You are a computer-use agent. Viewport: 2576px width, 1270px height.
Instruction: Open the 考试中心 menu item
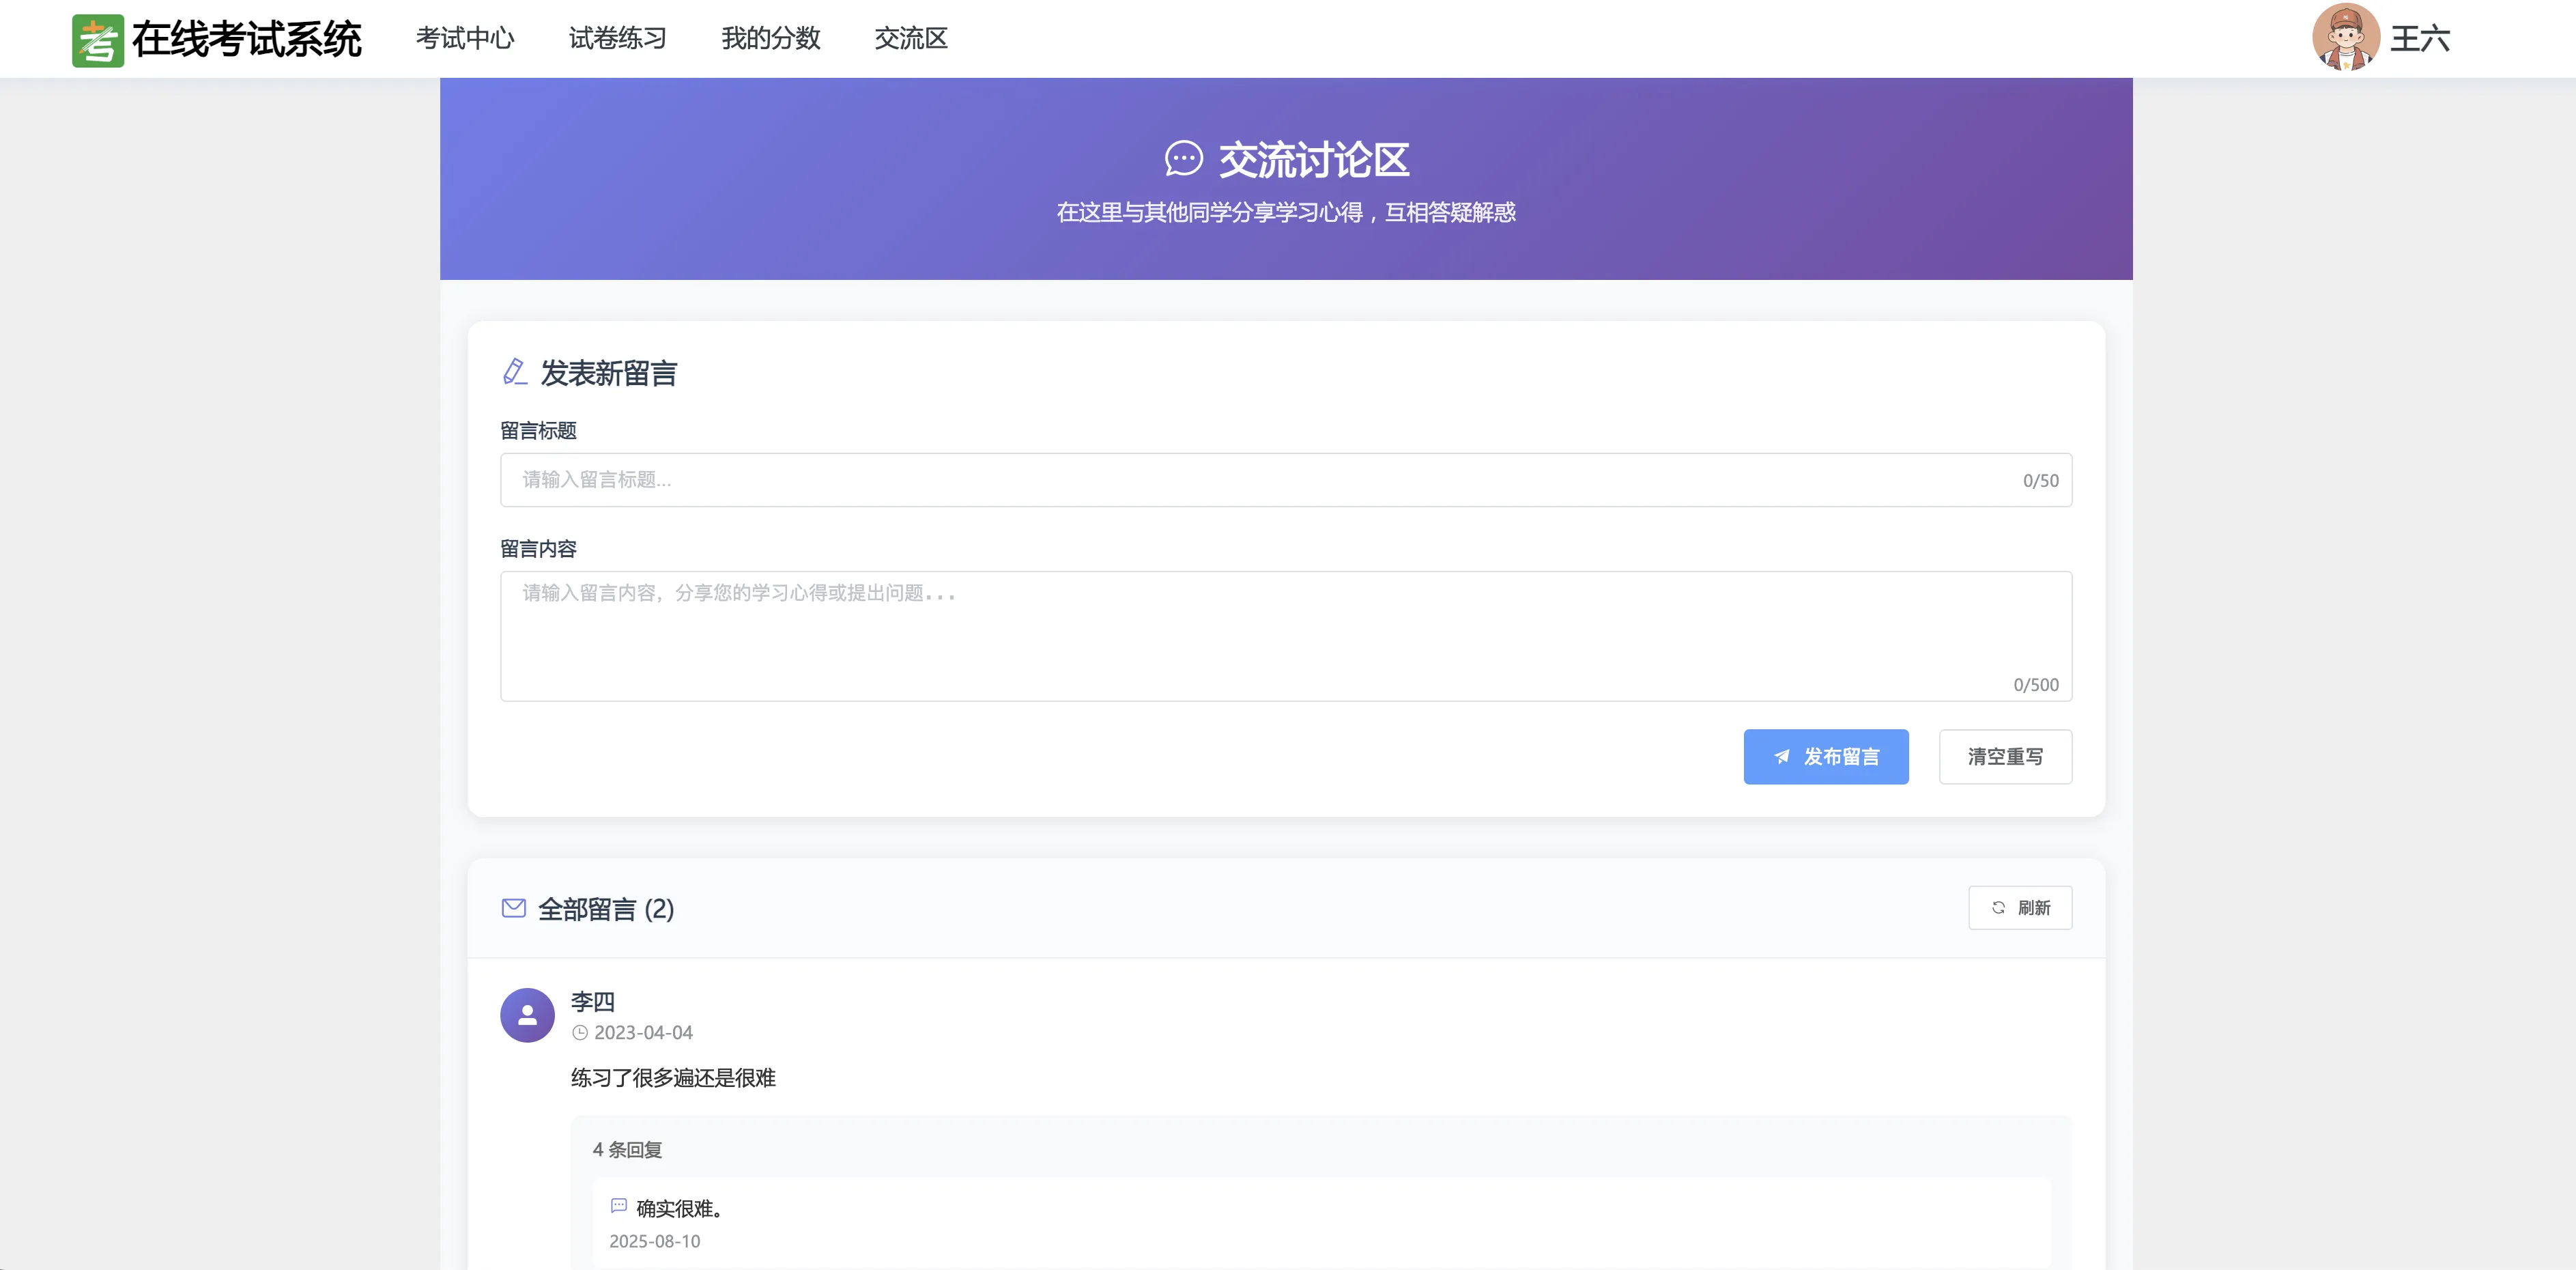click(465, 39)
